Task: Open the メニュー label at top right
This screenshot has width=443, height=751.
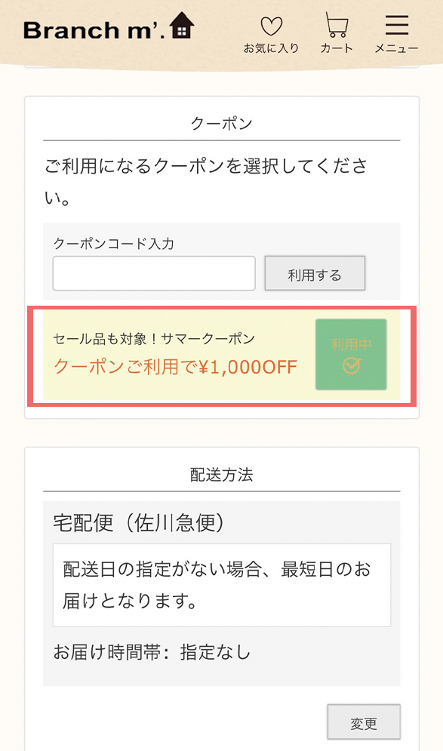Action: [395, 47]
